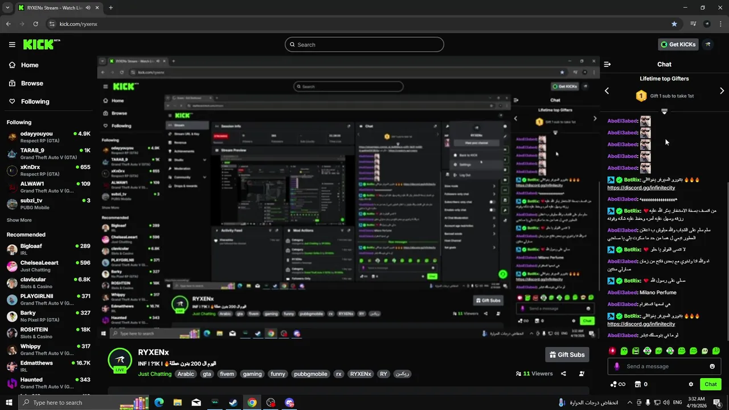Click the Gift Subs button
Image resolution: width=729 pixels, height=410 pixels.
567,355
